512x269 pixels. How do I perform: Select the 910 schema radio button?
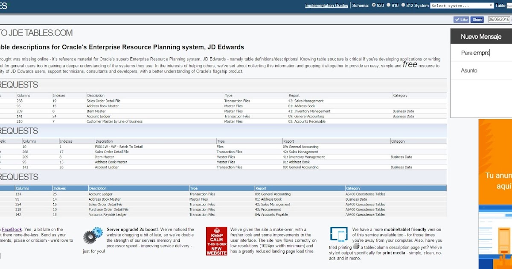click(x=387, y=6)
